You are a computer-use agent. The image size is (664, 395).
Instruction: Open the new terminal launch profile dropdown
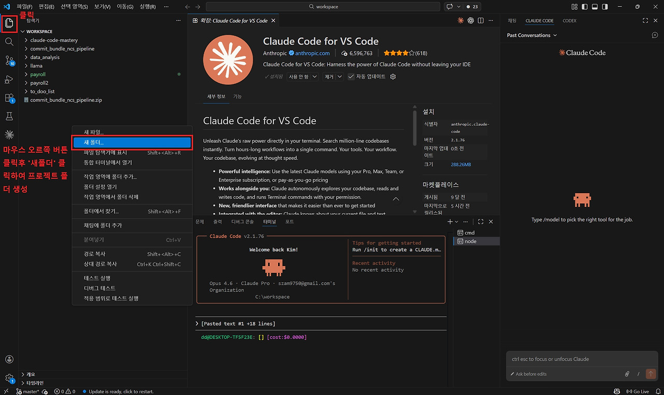click(457, 222)
